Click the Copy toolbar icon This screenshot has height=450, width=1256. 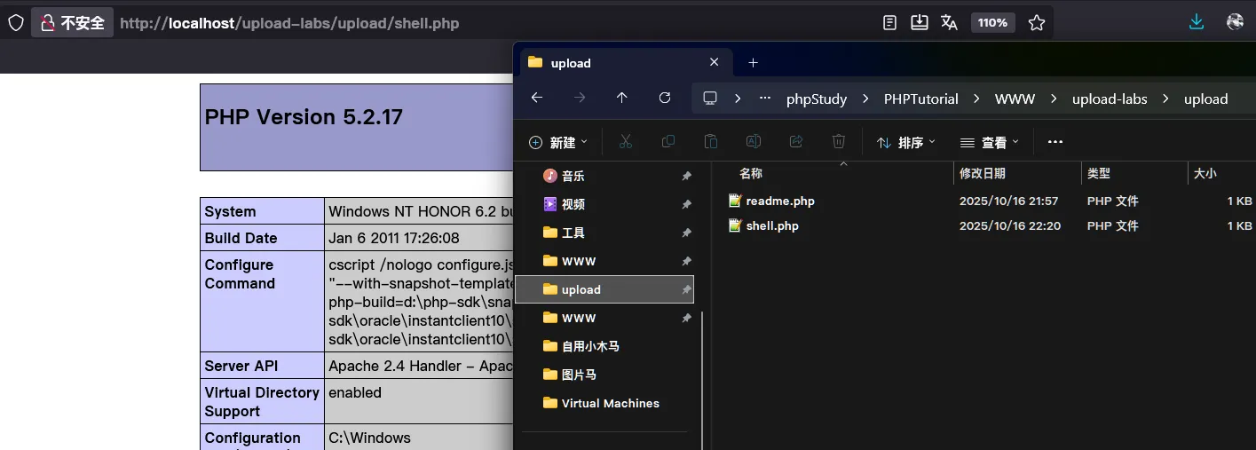click(x=668, y=141)
